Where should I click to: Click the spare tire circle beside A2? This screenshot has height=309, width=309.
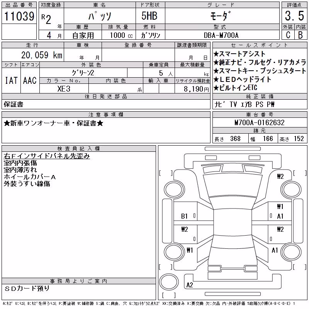pyautogui.click(x=169, y=282)
